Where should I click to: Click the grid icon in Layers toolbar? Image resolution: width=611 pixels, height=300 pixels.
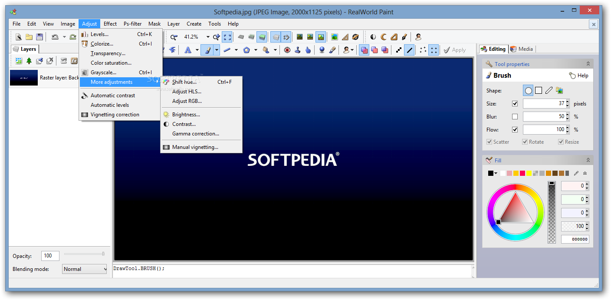(x=19, y=61)
